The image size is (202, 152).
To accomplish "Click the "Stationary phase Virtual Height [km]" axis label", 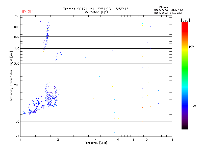I will point(11,76).
